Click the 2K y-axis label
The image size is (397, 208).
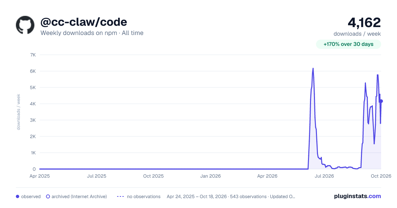pyautogui.click(x=33, y=137)
